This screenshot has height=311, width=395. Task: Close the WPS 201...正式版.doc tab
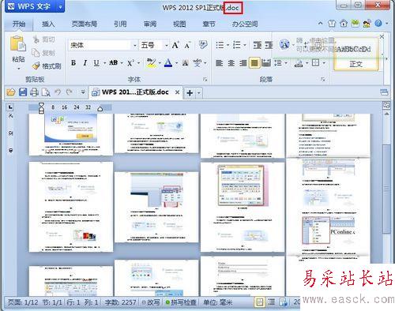tap(178, 92)
